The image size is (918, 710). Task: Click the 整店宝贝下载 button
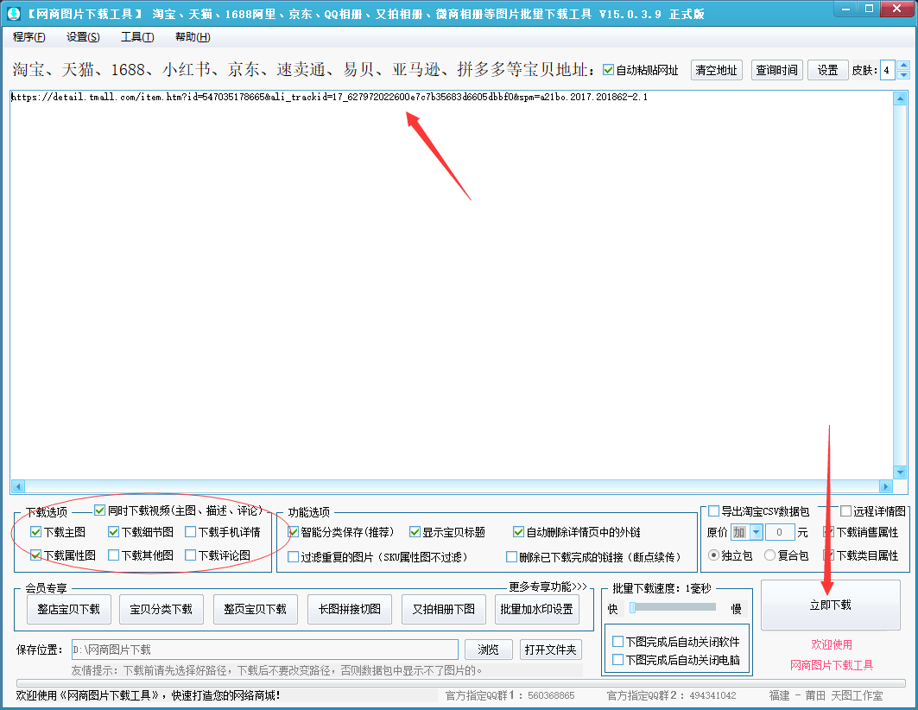tap(68, 609)
